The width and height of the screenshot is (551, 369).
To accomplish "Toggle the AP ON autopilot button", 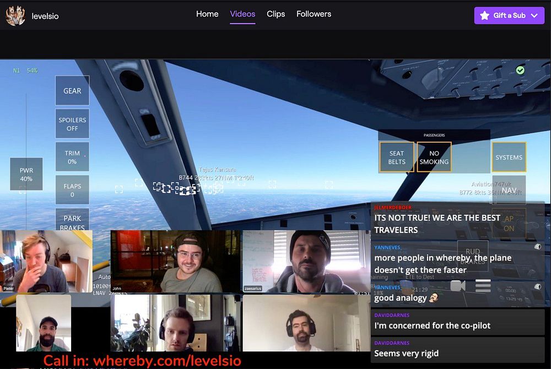I will coord(509,223).
